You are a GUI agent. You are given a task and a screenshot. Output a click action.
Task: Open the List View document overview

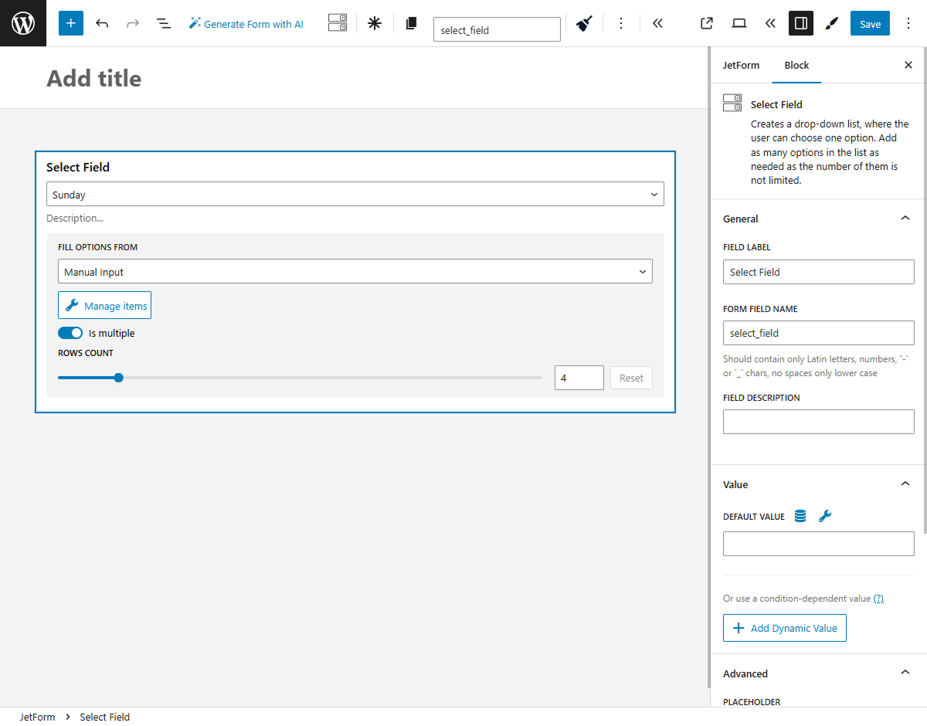pos(164,23)
